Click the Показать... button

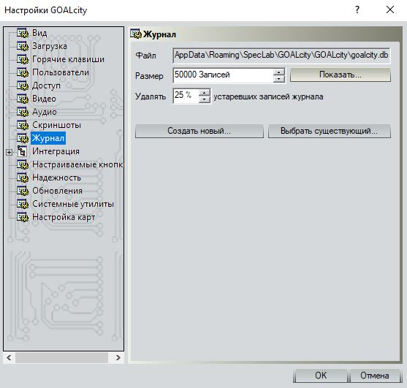point(341,75)
